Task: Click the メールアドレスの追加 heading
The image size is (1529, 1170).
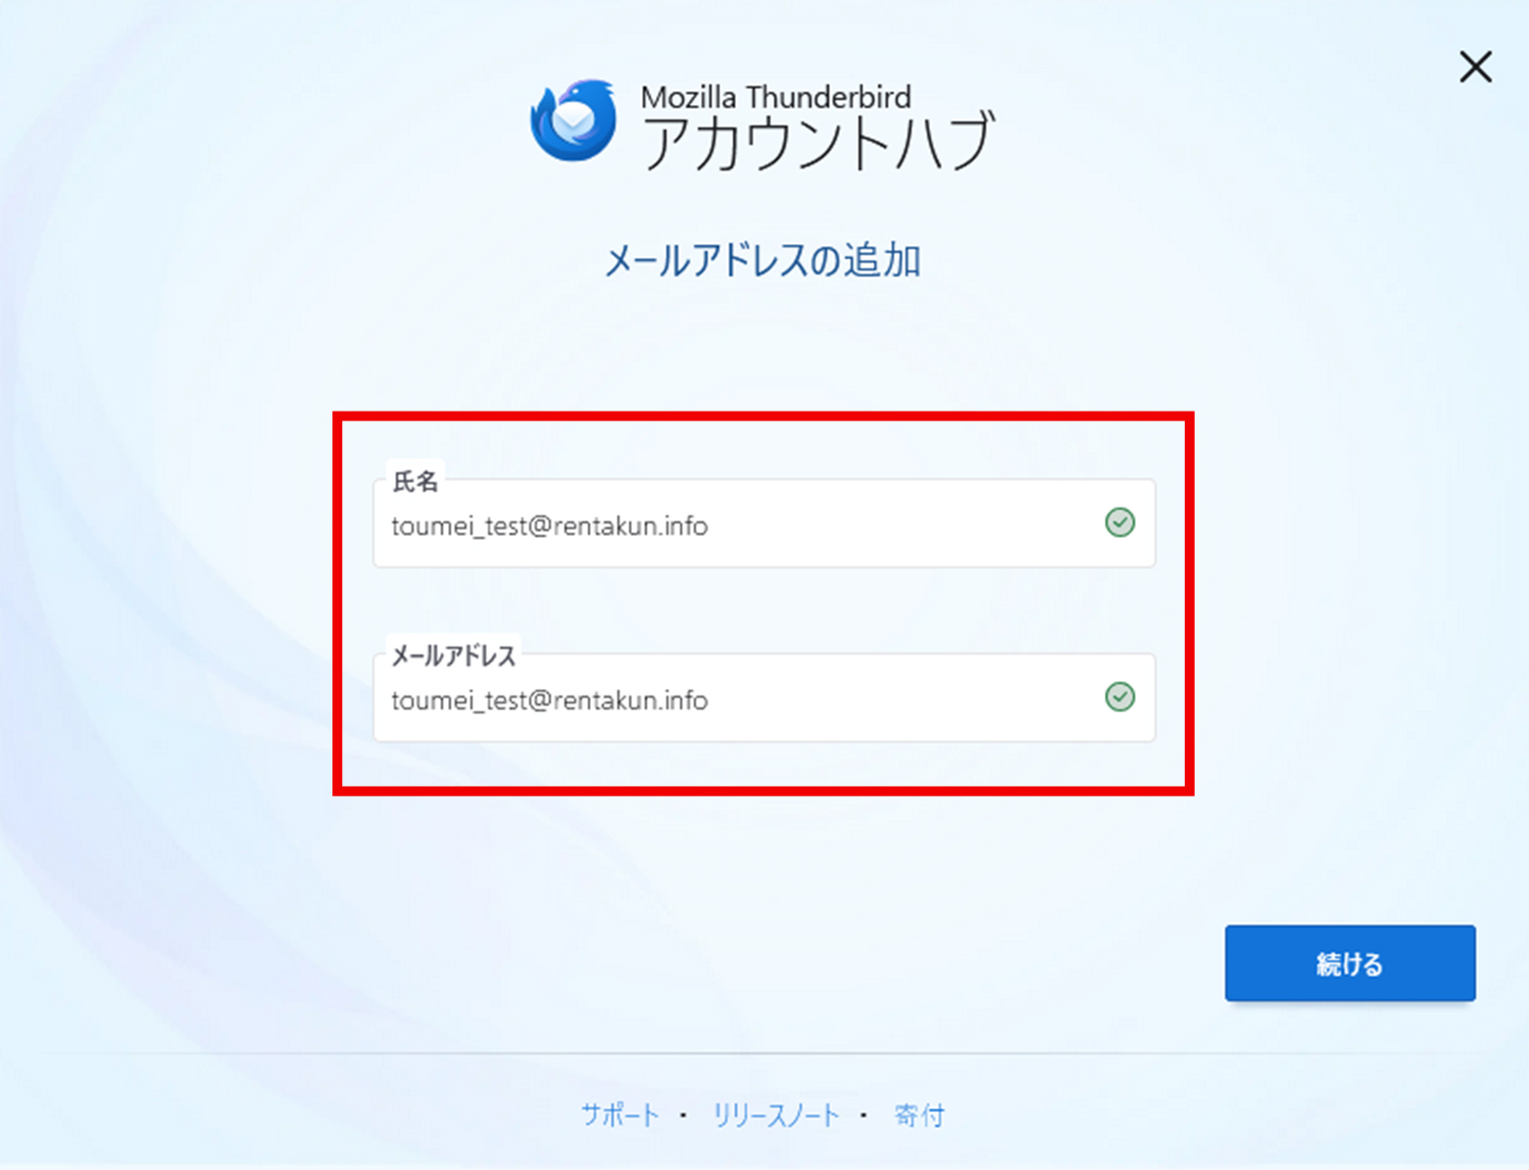Action: (x=763, y=261)
